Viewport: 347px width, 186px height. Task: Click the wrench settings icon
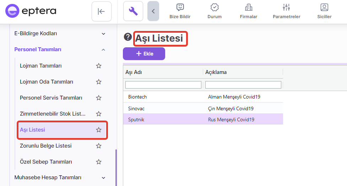point(133,11)
